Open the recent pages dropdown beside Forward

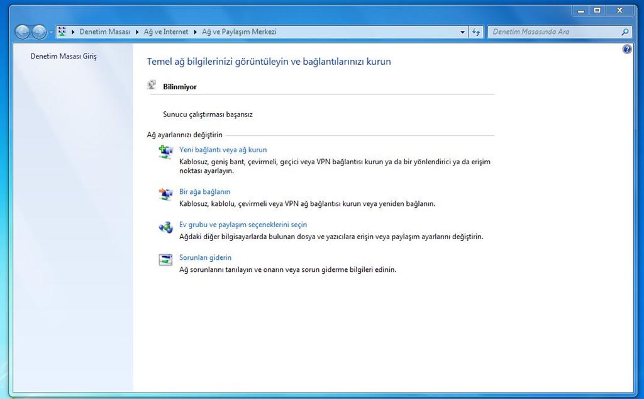click(51, 32)
